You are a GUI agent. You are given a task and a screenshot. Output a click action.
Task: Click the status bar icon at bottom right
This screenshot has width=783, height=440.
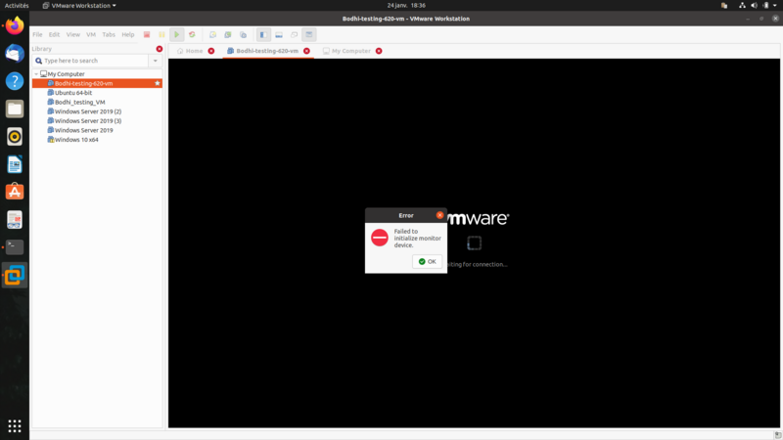[777, 435]
